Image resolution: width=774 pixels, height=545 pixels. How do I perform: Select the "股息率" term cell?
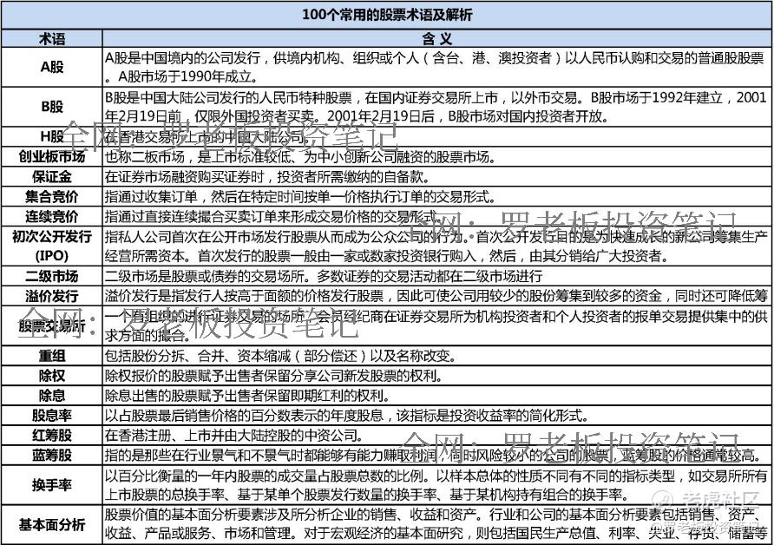52,415
